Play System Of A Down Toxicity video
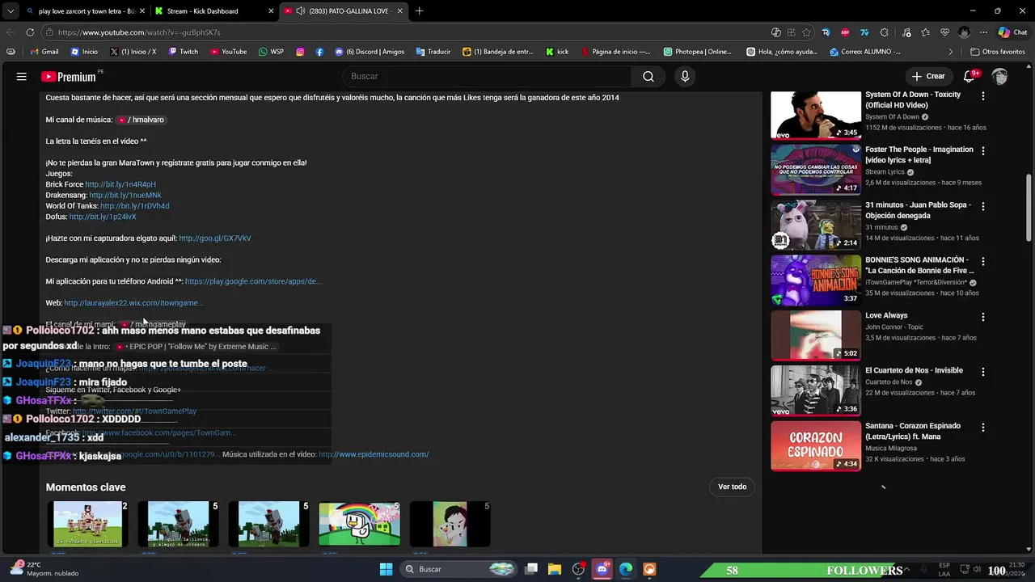The width and height of the screenshot is (1035, 582). coord(816,115)
